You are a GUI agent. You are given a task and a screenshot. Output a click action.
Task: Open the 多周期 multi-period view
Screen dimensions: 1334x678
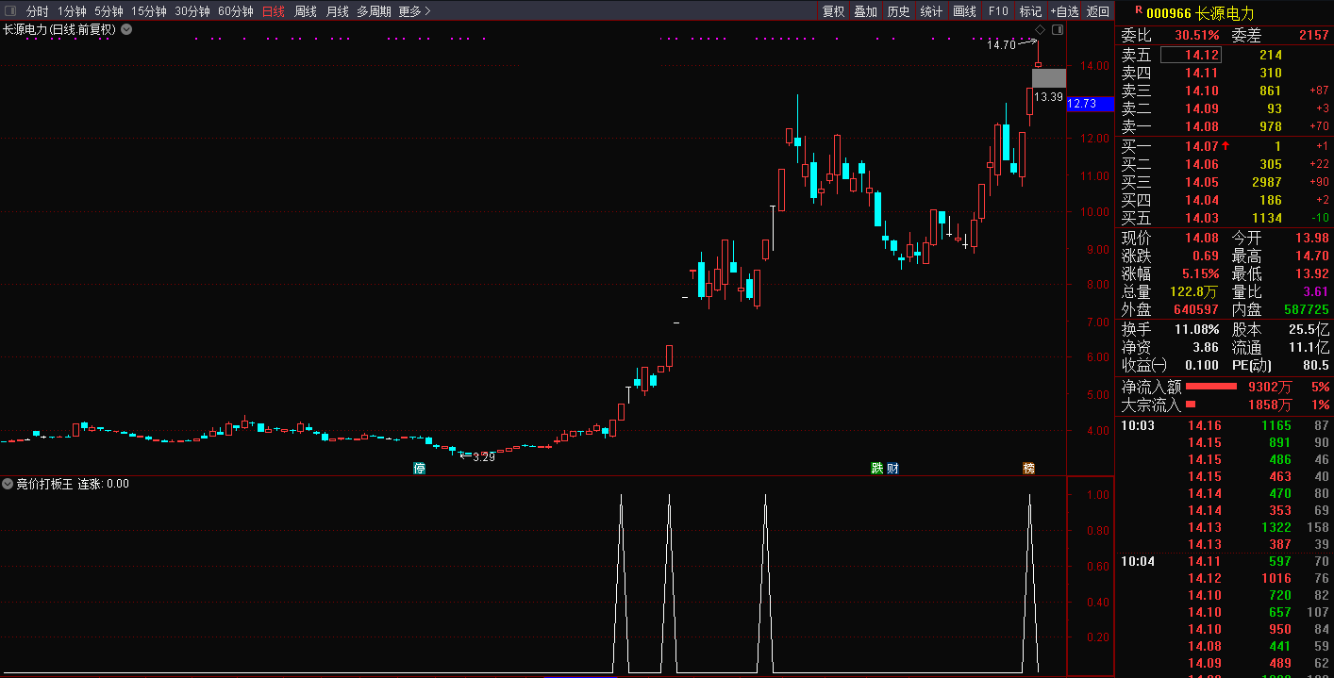(374, 11)
